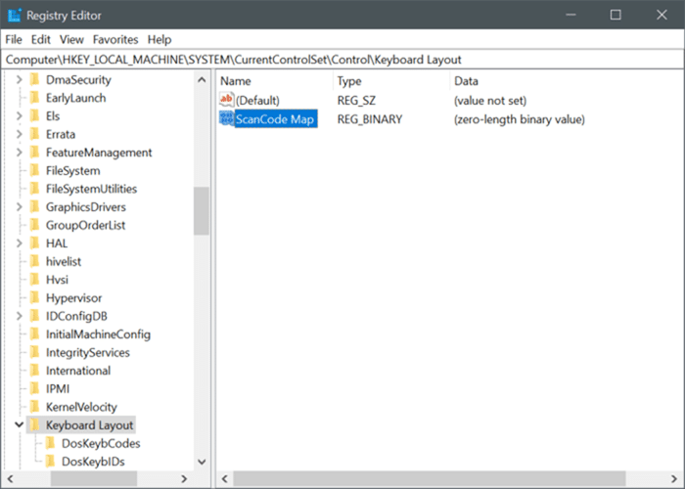The height and width of the screenshot is (489, 685).
Task: Select the DosKeybCodes subkey label
Action: [x=101, y=444]
